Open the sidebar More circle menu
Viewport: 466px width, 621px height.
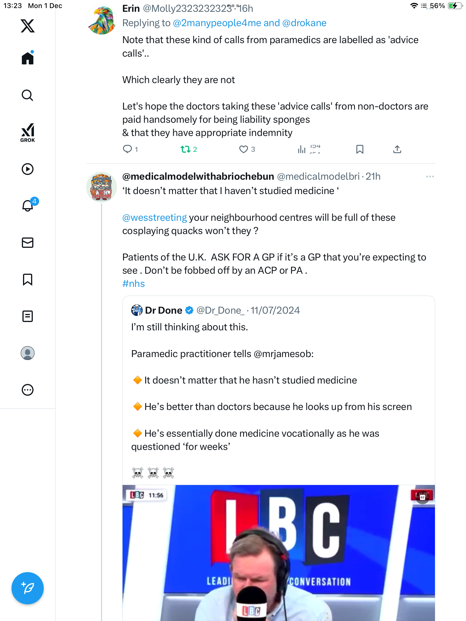point(28,390)
